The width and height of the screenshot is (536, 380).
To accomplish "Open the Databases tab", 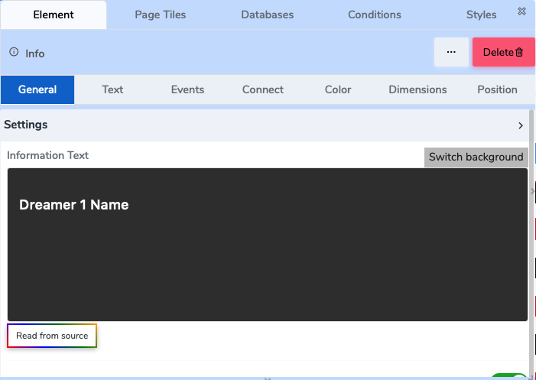I will [267, 15].
